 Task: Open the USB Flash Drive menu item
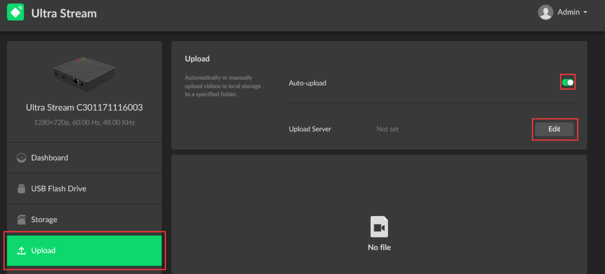point(84,189)
